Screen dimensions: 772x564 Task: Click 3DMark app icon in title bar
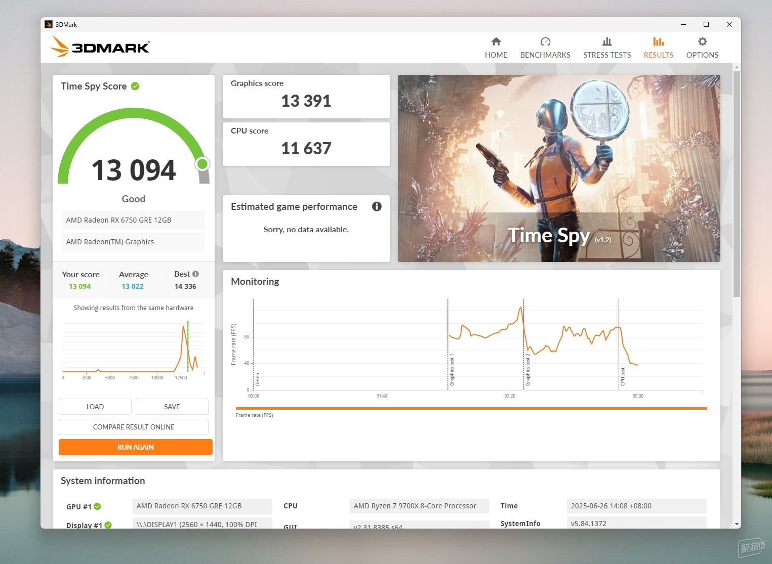click(x=49, y=24)
